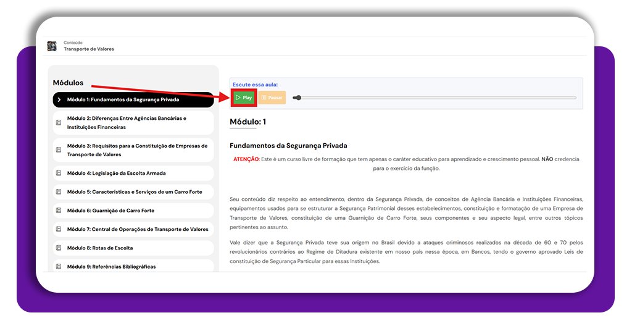
Task: Click the audio progress slider handle
Action: click(297, 98)
